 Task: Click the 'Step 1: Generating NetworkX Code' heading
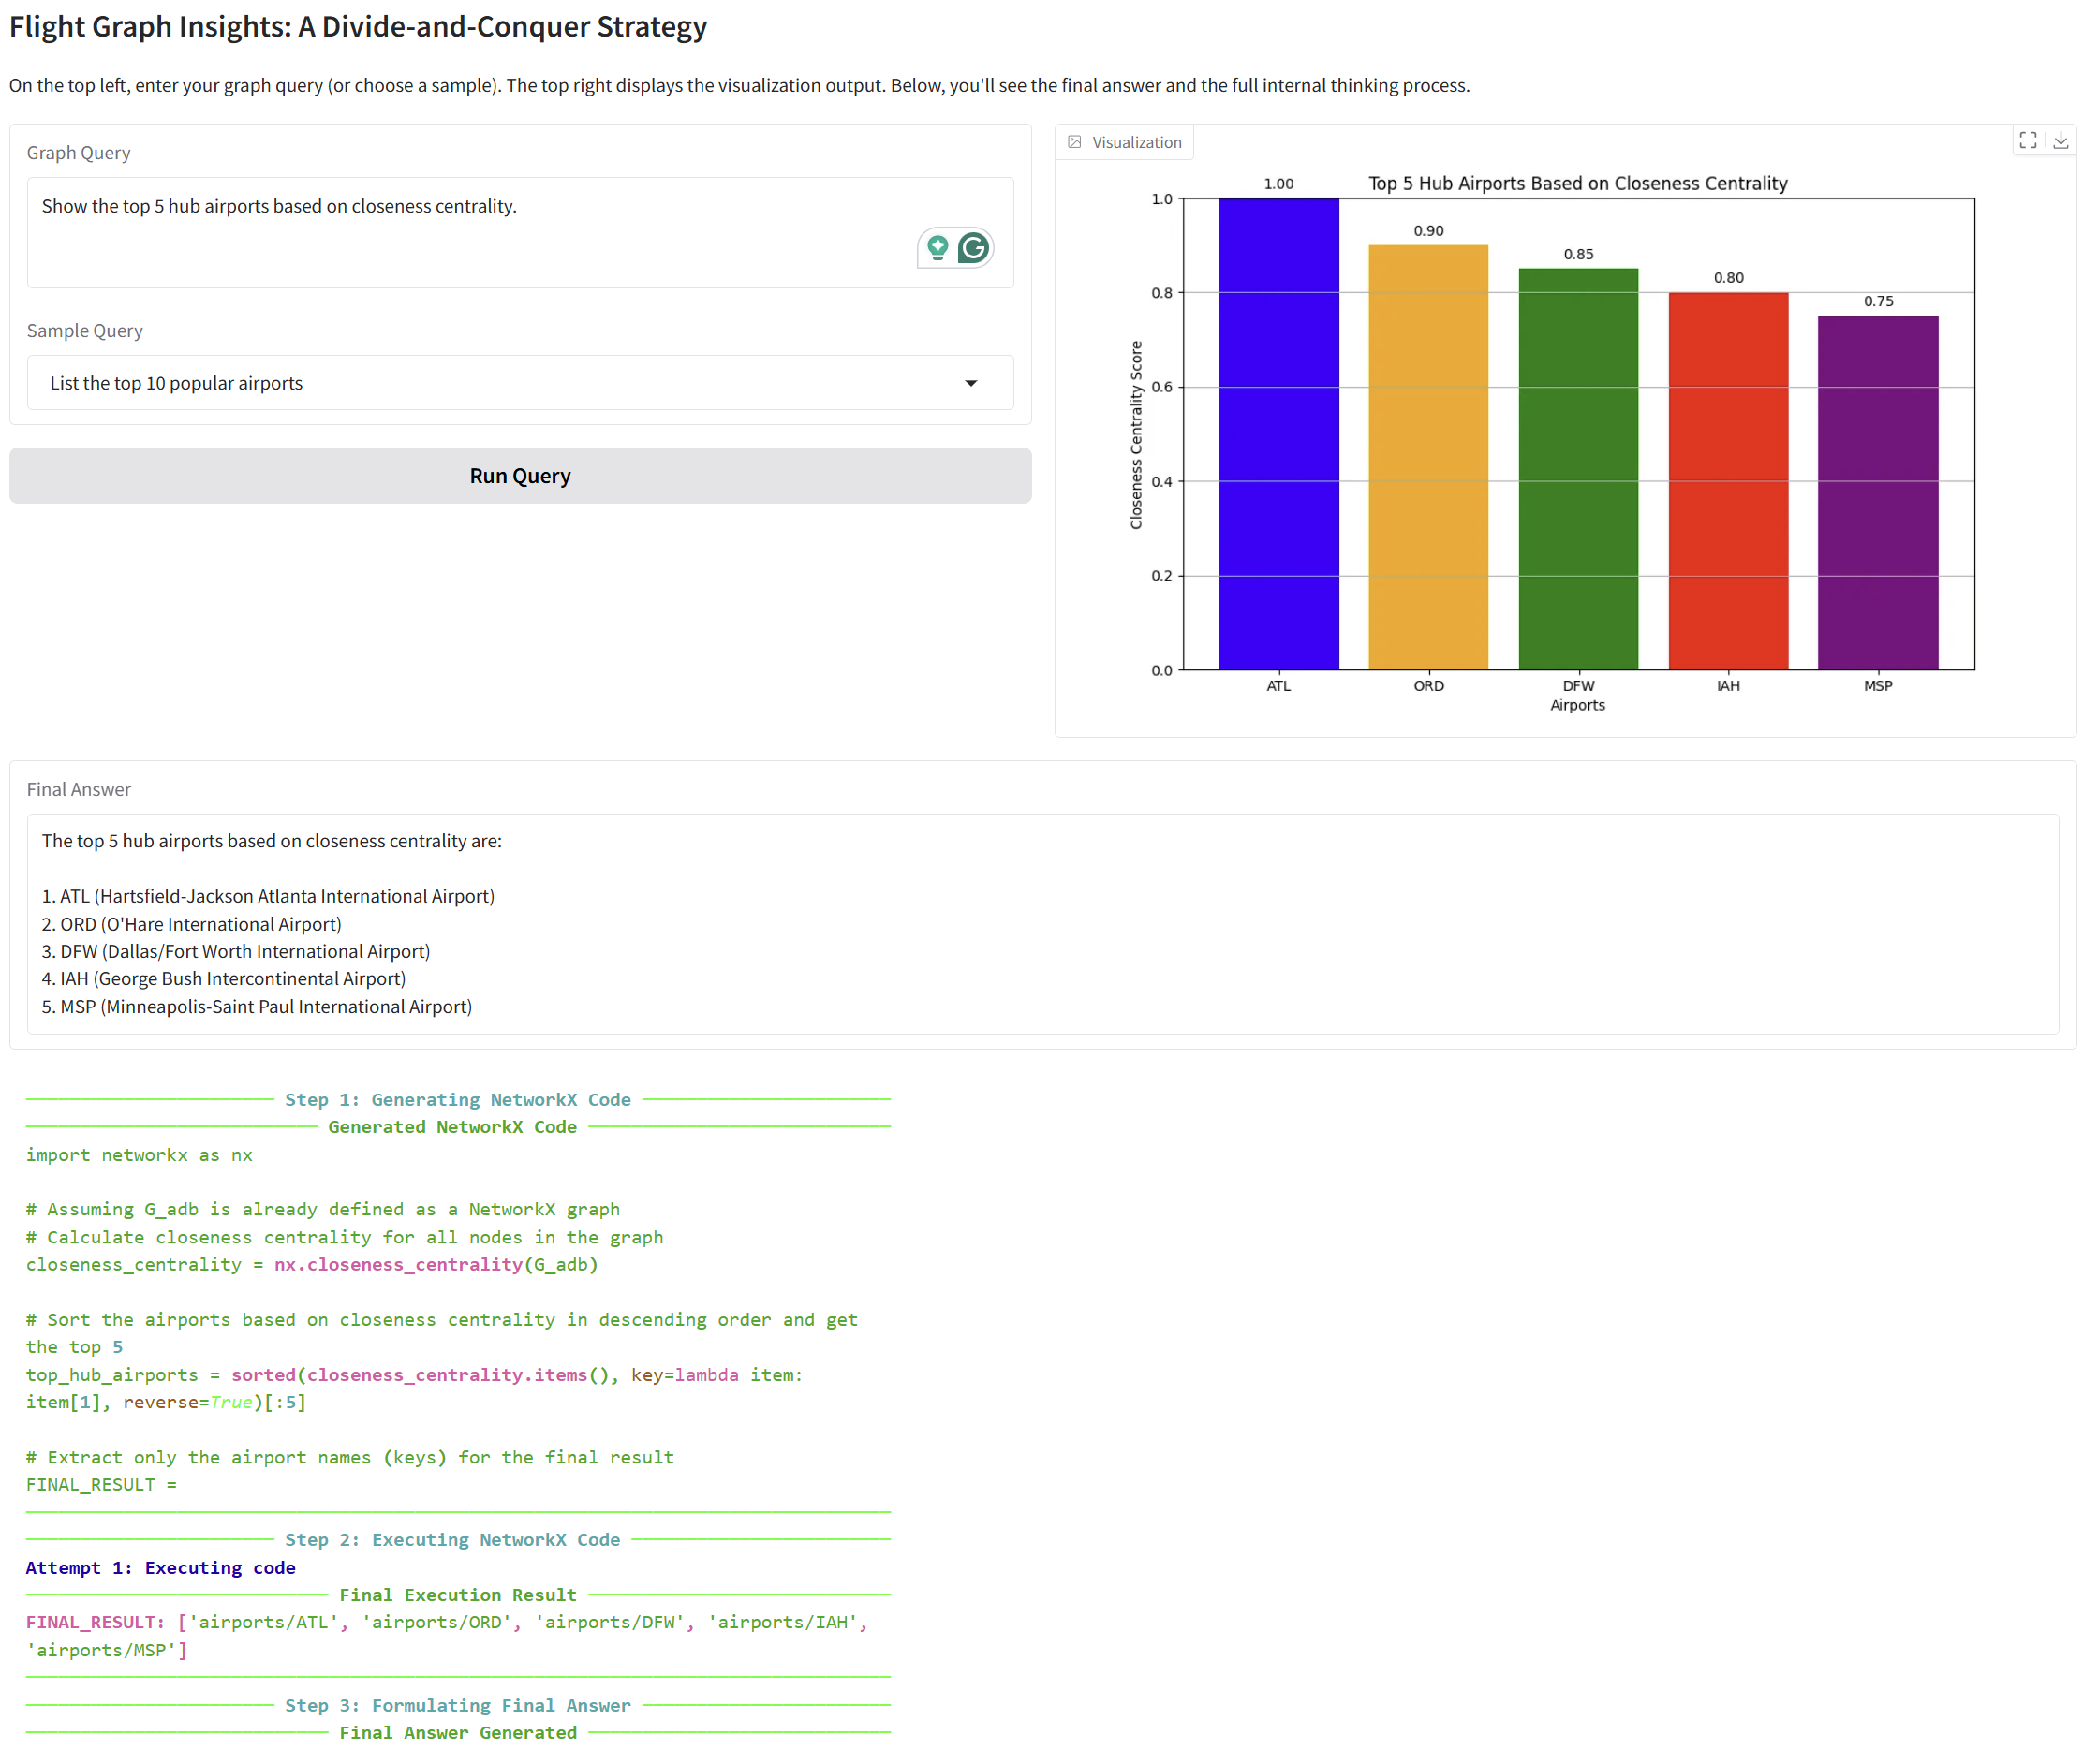pos(457,1099)
